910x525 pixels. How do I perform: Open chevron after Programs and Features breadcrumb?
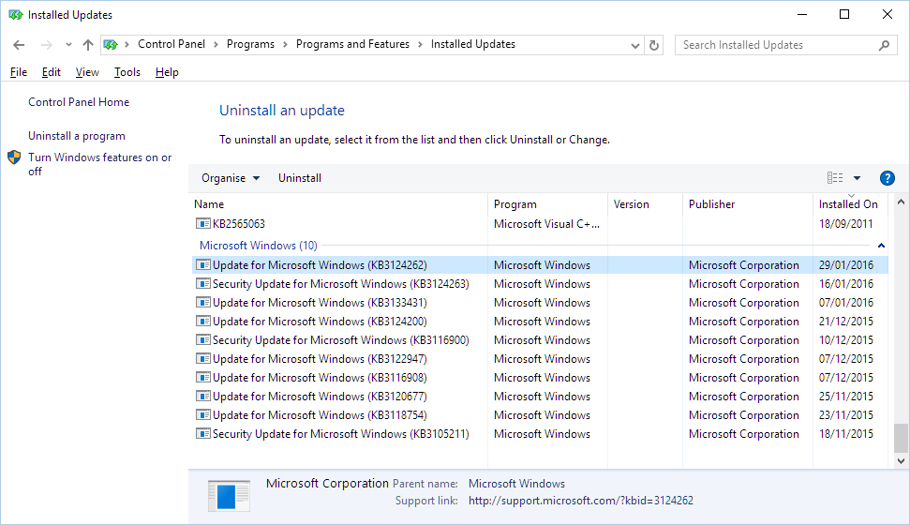click(x=420, y=45)
